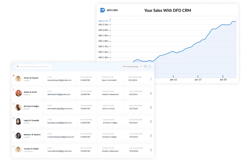The image size is (250, 162).
Task: Select the Mariam Al Qasimi row radio
Action: [14, 132]
